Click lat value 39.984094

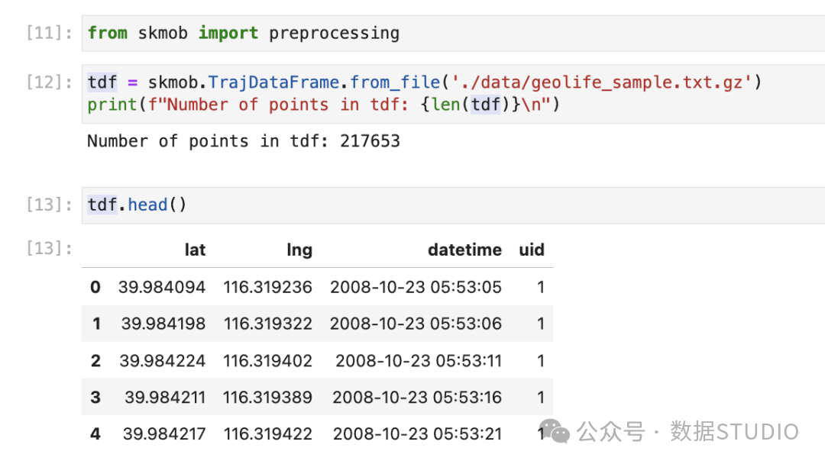162,288
